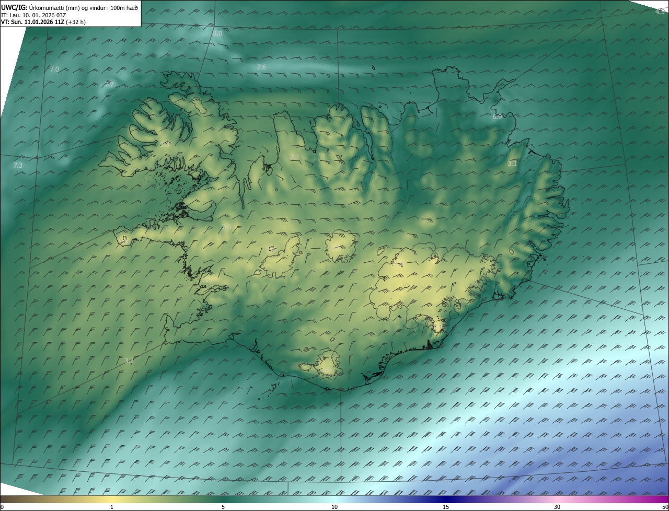Click the 50 tick label on the color scale

[664, 507]
